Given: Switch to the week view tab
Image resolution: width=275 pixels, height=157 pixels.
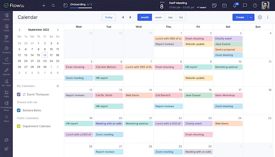Looking at the screenshot, I should click(158, 17).
